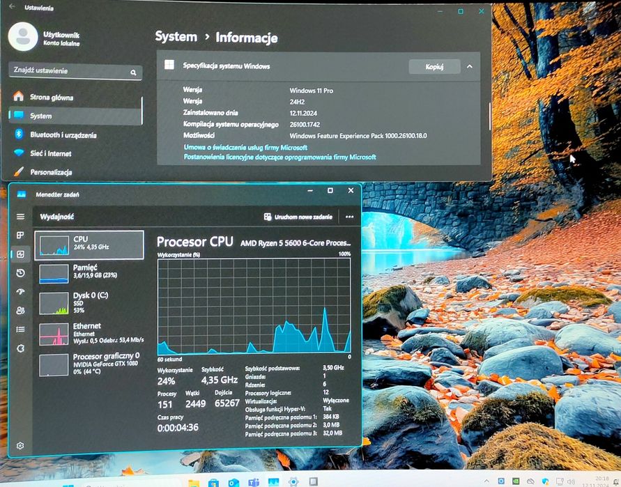The height and width of the screenshot is (487, 621).
Task: Click 'Windows Feature Experience Pack 1000.26100.18.0' text
Action: click(358, 135)
